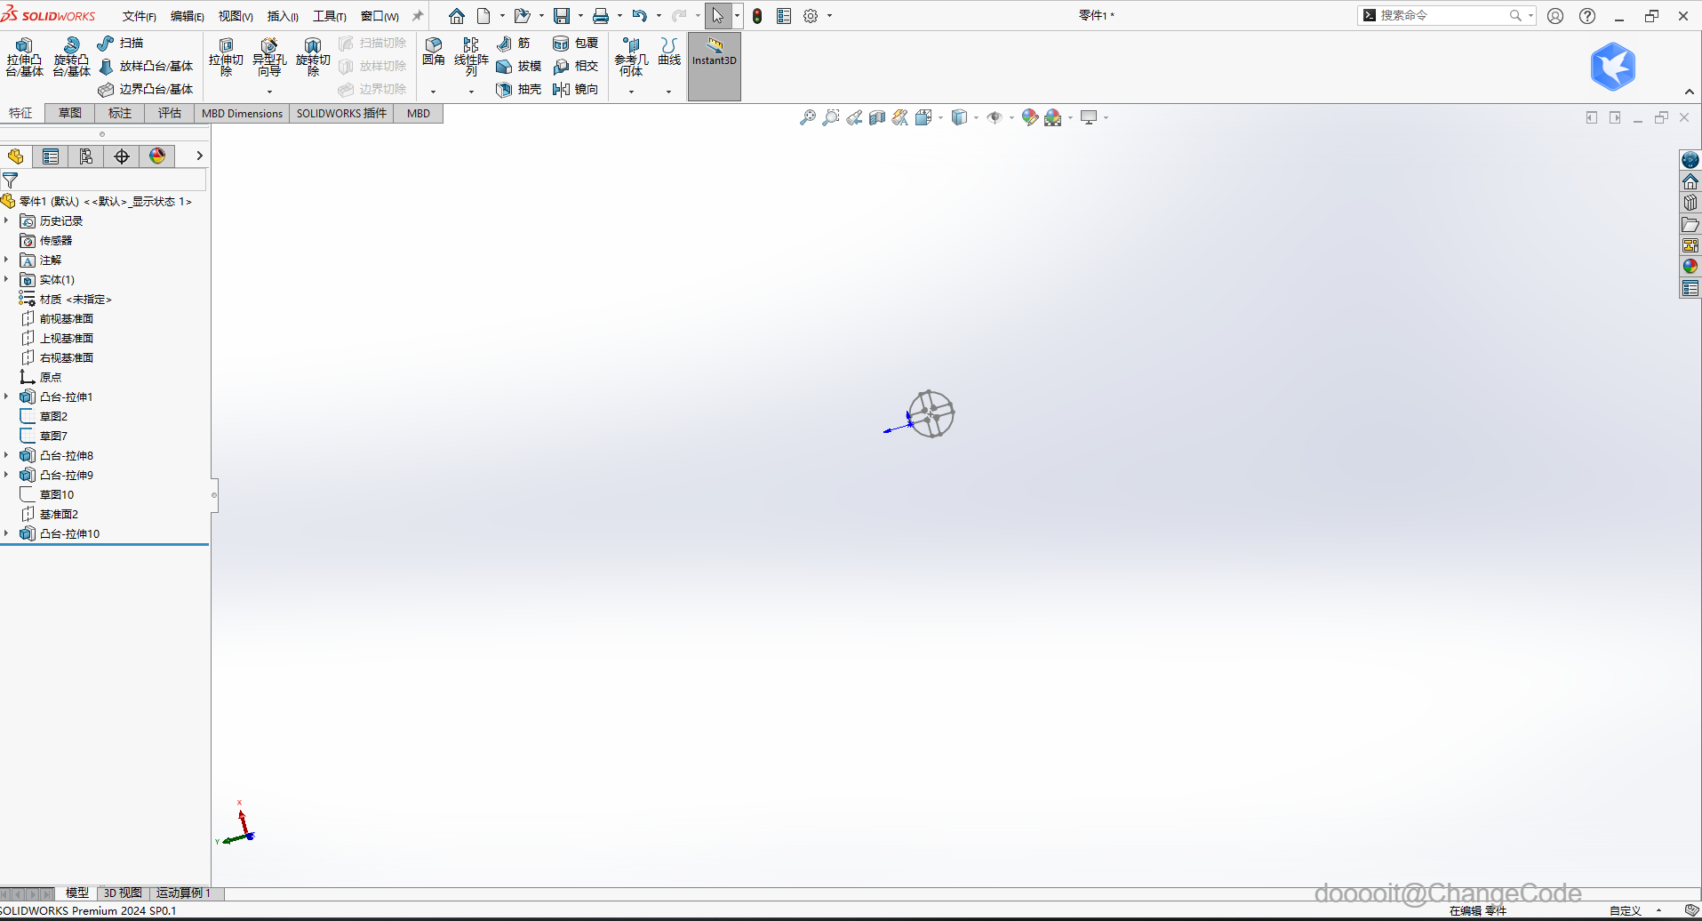
Task: Toggle the Instant3D button
Action: pyautogui.click(x=715, y=67)
